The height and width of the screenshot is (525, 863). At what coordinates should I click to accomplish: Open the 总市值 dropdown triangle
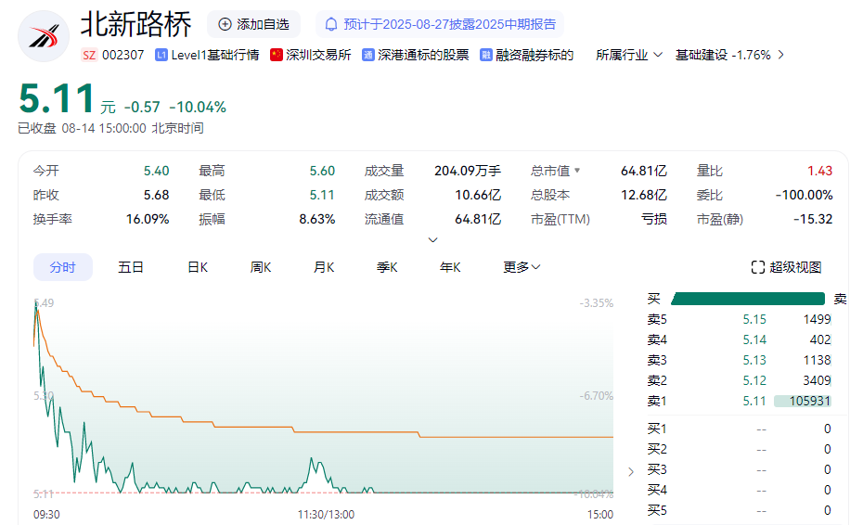pyautogui.click(x=577, y=171)
